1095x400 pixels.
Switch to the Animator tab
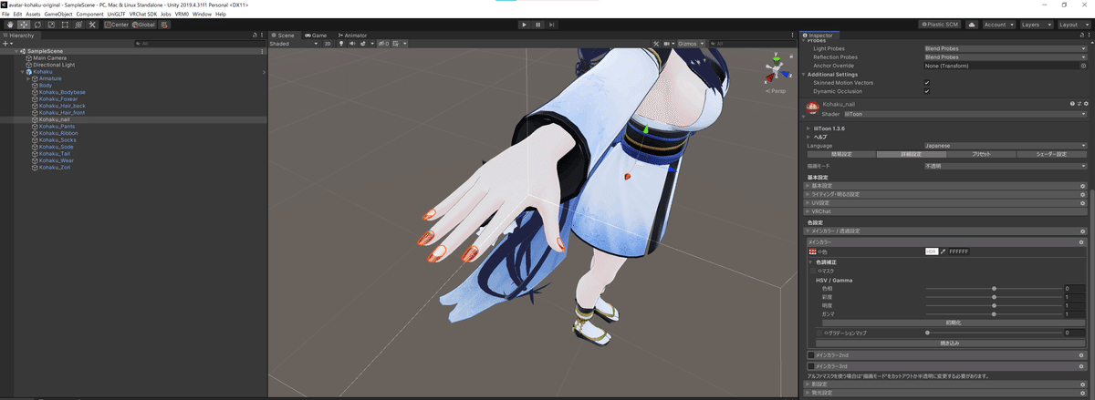coord(352,35)
